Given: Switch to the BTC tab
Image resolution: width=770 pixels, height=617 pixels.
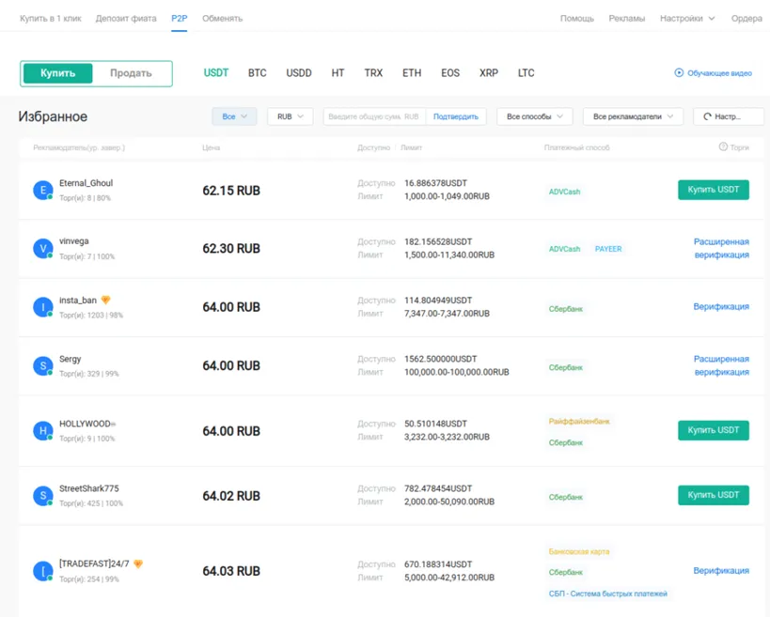Looking at the screenshot, I should tap(258, 72).
